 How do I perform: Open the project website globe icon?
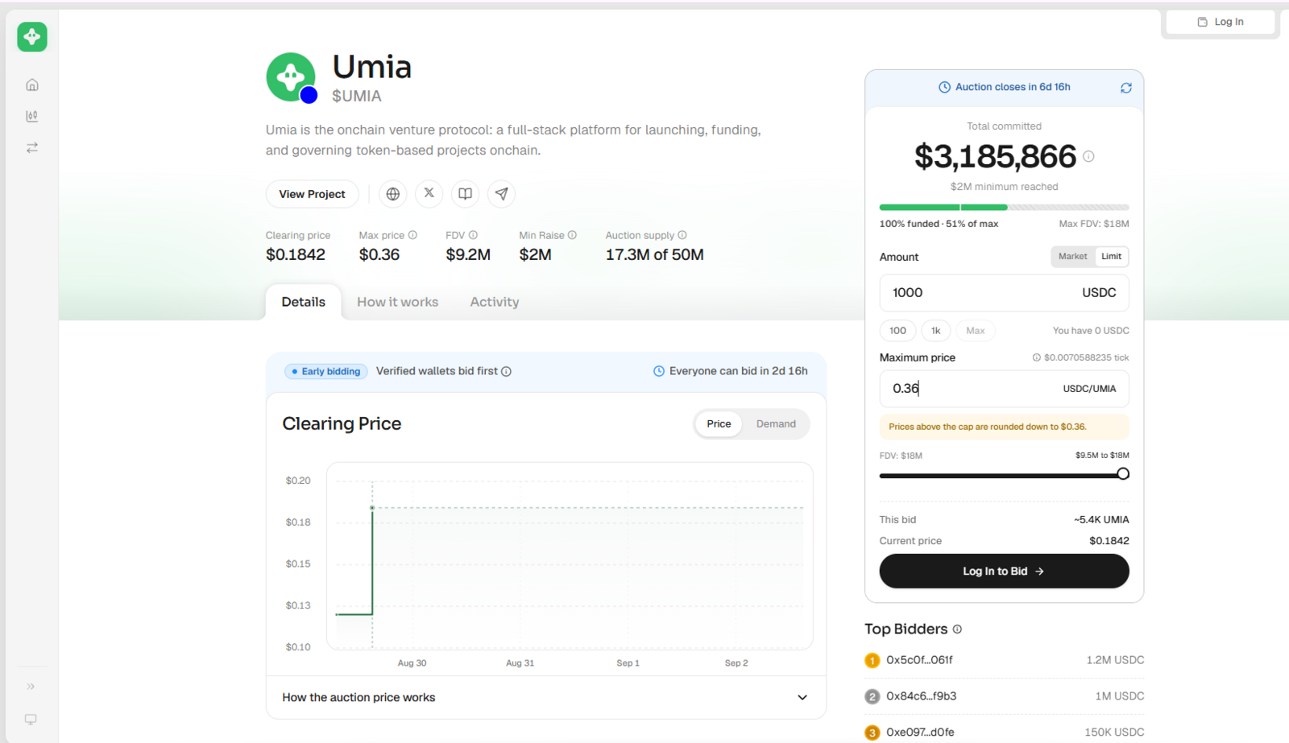(x=393, y=194)
